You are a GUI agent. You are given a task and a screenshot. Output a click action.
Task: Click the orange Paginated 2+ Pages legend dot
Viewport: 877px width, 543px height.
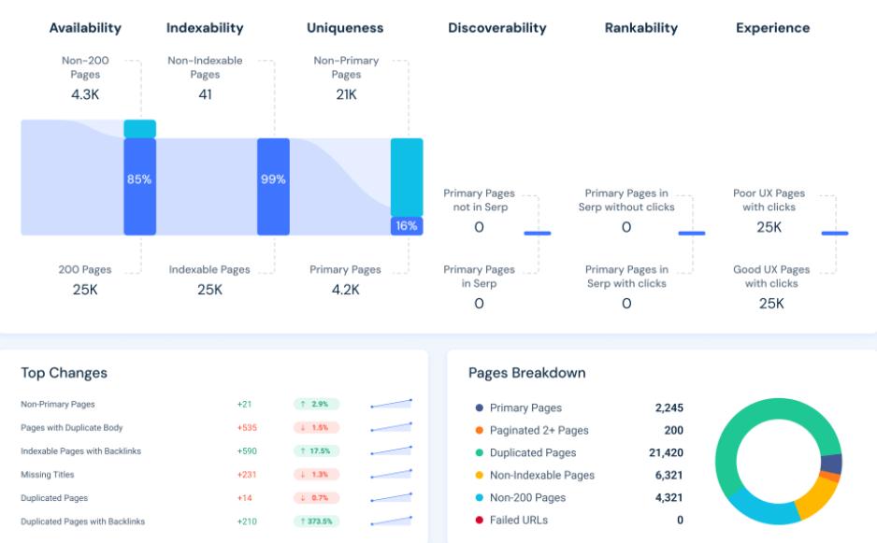tap(480, 431)
